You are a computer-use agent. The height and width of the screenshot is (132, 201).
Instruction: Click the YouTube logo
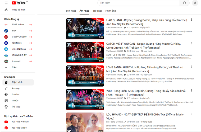(x=19, y=3)
